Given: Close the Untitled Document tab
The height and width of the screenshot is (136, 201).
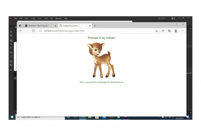Looking at the screenshot, I should pyautogui.click(x=90, y=26).
